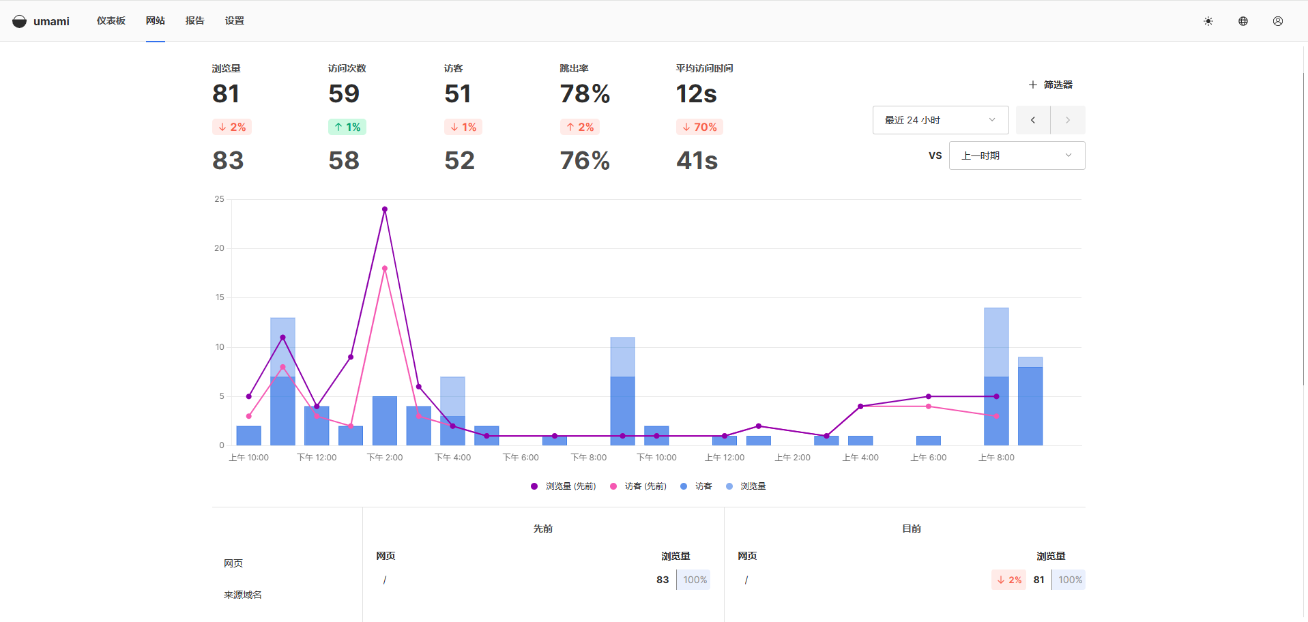Open the 设置 page
Image resolution: width=1308 pixels, height=622 pixels.
[x=234, y=21]
